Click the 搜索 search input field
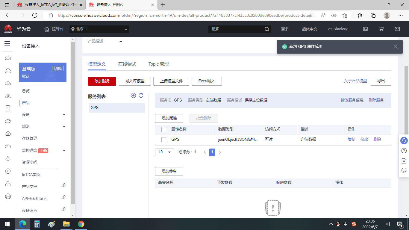This screenshot has width=409, height=230. 237,29
